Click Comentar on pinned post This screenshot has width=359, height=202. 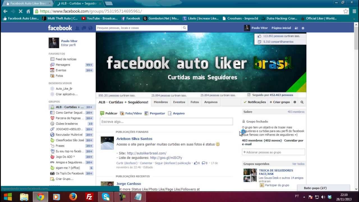click(146, 163)
